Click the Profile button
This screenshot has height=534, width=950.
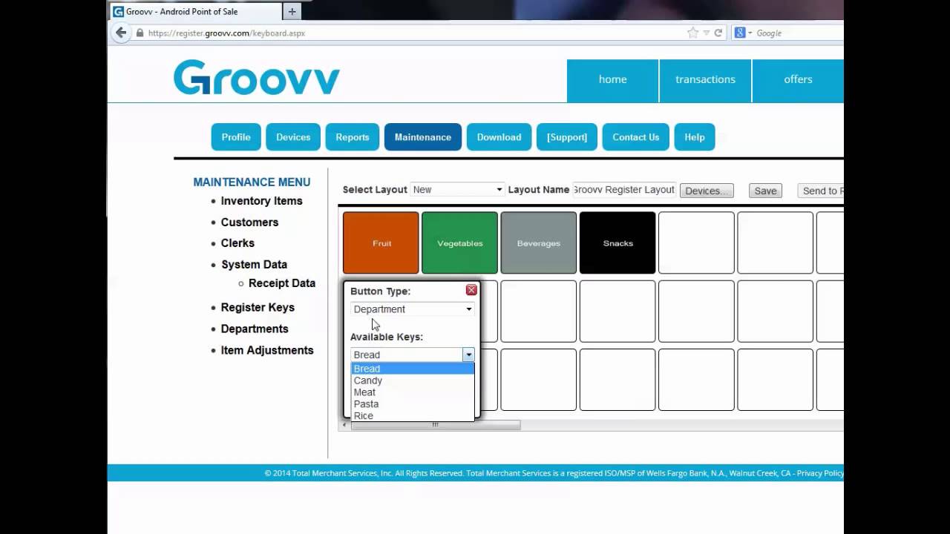click(x=236, y=137)
